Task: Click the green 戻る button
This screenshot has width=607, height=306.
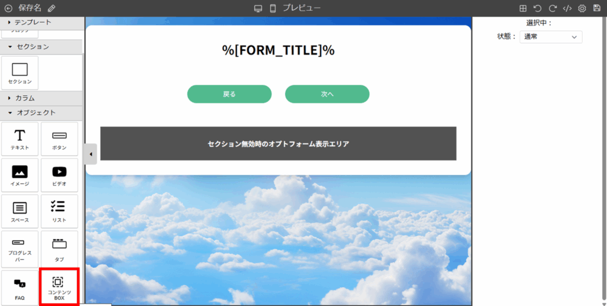Action: click(229, 94)
